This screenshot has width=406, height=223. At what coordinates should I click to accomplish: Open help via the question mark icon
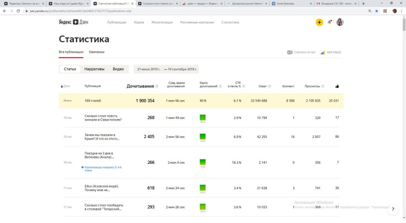[x=393, y=209]
